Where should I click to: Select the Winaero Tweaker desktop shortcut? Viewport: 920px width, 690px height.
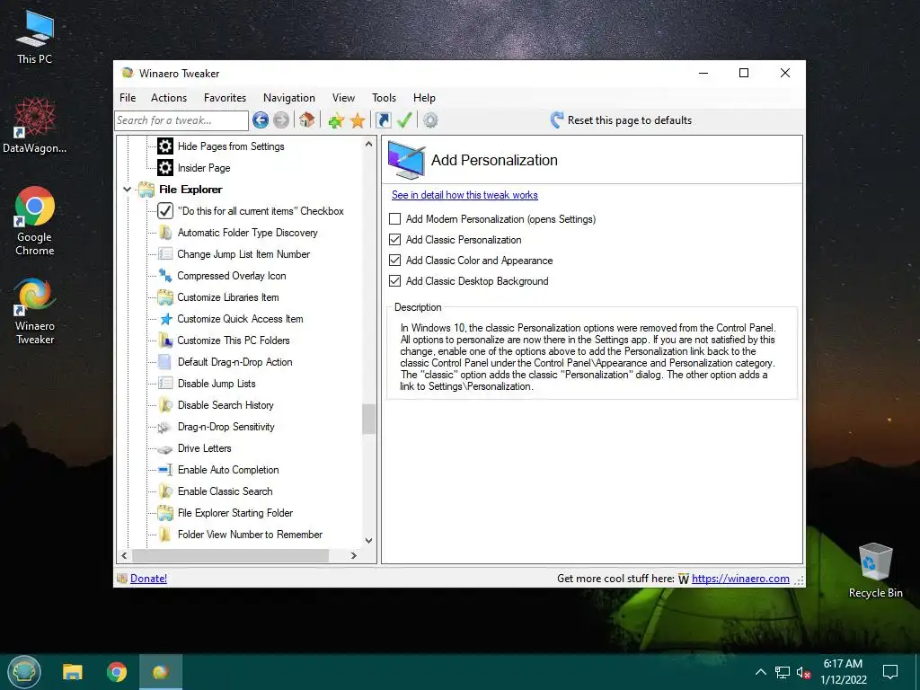(x=35, y=311)
